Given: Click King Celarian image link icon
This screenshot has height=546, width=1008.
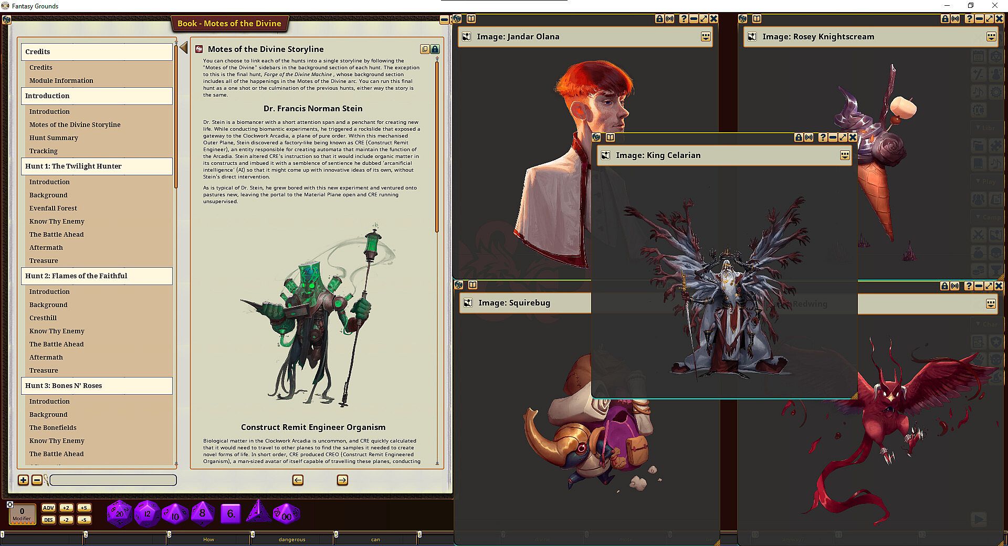Looking at the screenshot, I should [x=605, y=155].
